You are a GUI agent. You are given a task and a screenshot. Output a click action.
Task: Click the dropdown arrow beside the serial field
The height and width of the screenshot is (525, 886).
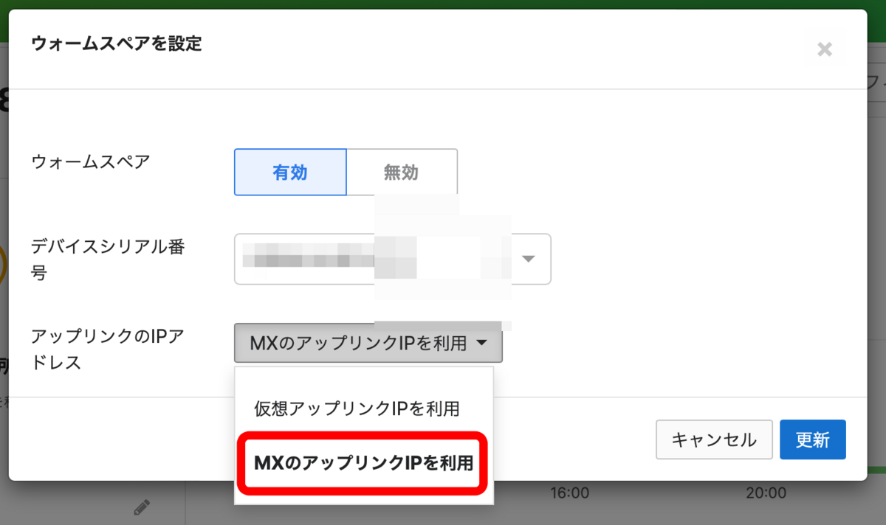529,259
